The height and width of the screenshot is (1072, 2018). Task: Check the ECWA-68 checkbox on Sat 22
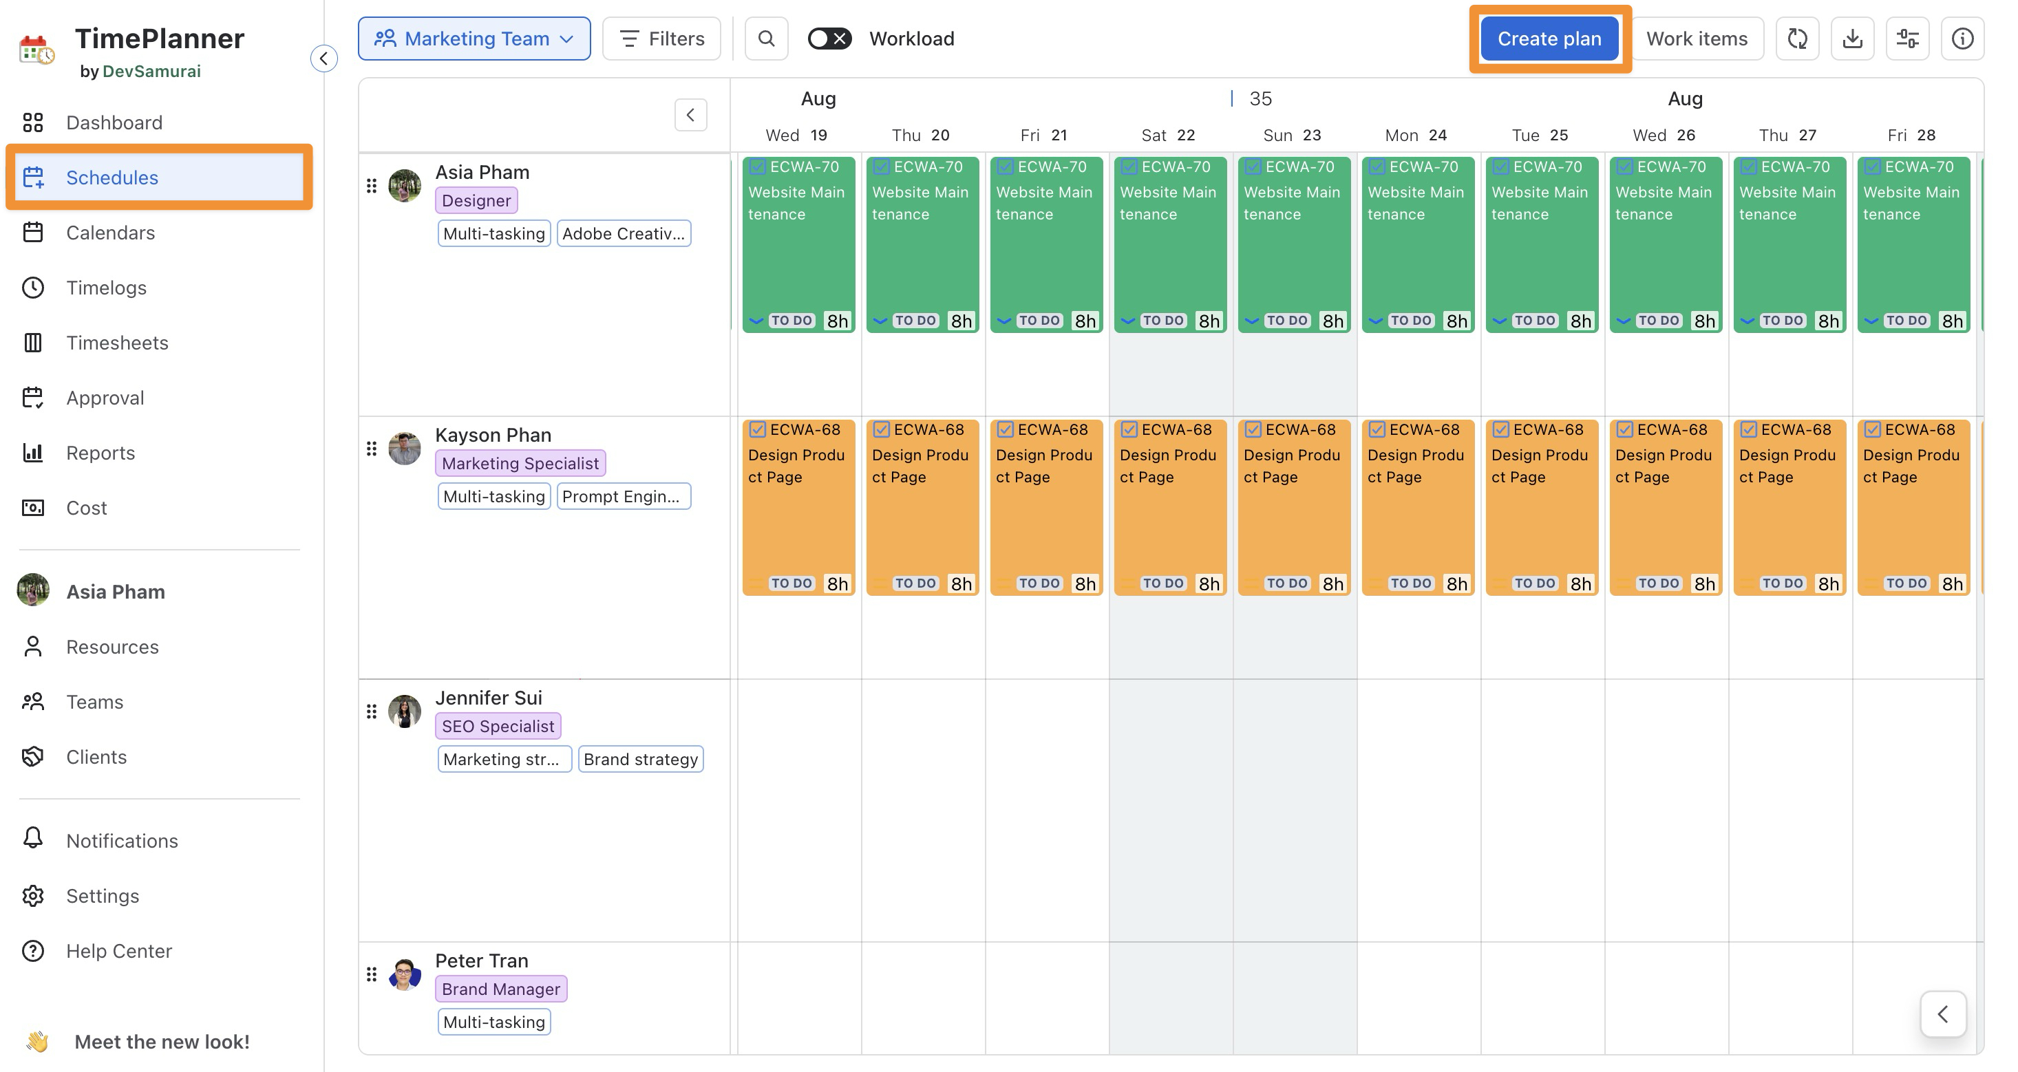point(1129,429)
